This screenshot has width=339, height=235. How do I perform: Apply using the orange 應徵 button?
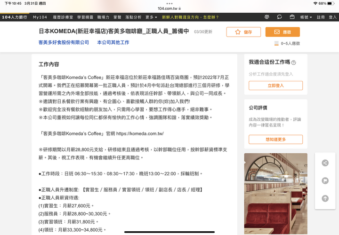[282, 32]
